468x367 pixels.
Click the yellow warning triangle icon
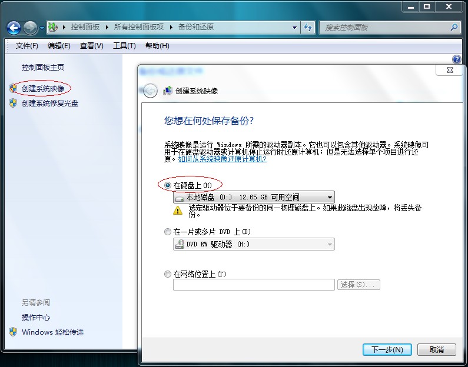(178, 210)
